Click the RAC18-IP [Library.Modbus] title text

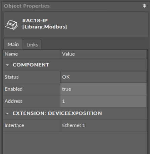(45, 24)
